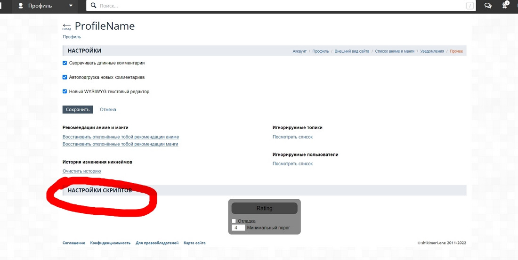Switch to the 'Аккаунт' settings tab
This screenshot has width=518, height=260.
point(299,51)
